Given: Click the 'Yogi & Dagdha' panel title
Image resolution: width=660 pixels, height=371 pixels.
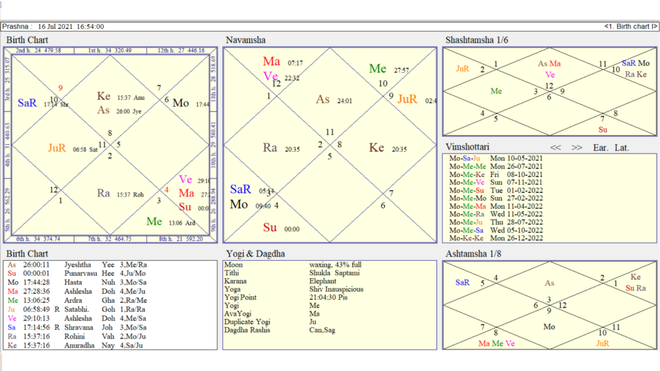Looking at the screenshot, I should tap(255, 254).
